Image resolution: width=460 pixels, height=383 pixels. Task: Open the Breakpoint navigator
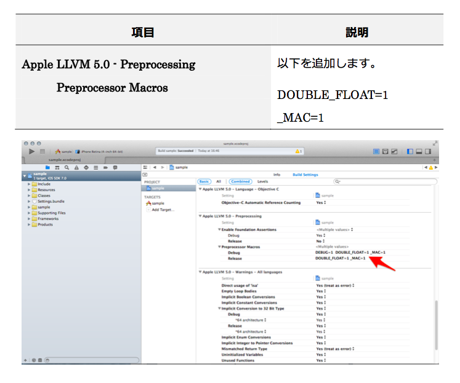pos(106,167)
